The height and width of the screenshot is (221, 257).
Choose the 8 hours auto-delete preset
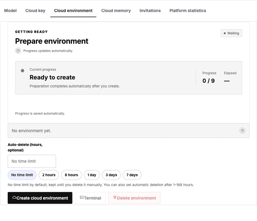[71, 175]
